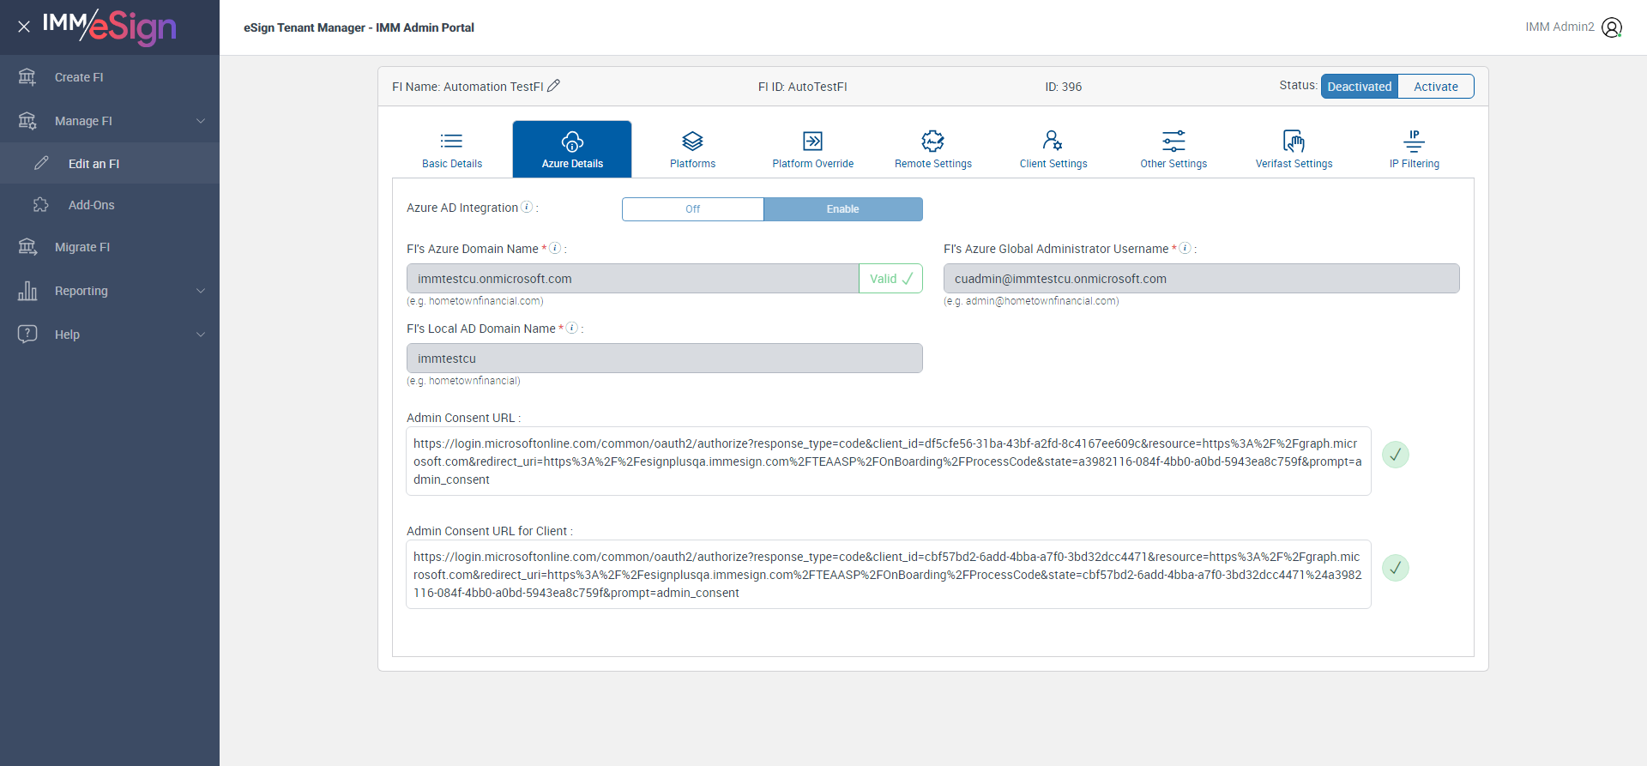Switch to the Verifast Settings tab
The height and width of the screenshot is (766, 1647).
click(1294, 149)
